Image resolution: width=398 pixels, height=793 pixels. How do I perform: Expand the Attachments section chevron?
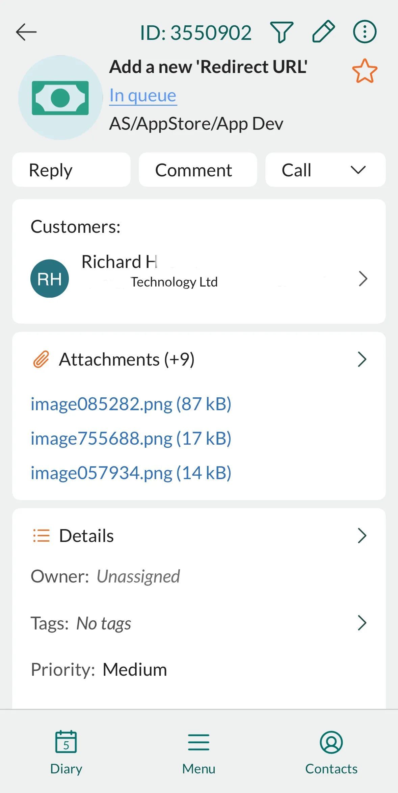click(362, 359)
